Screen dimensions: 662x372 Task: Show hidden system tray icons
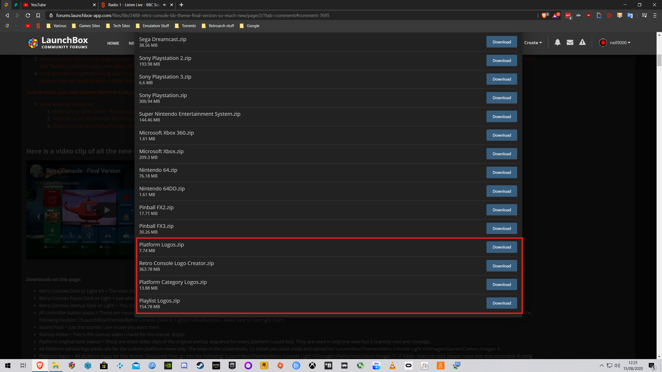pos(601,366)
